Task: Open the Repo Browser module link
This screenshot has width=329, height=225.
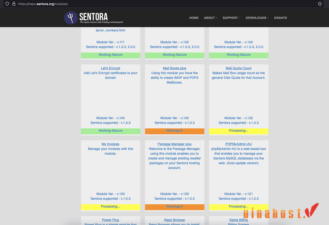Action: [x=174, y=220]
